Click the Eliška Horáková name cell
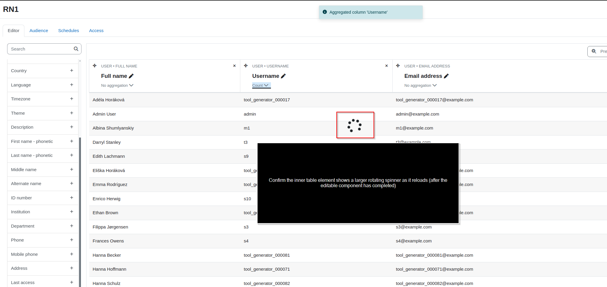 pyautogui.click(x=109, y=171)
